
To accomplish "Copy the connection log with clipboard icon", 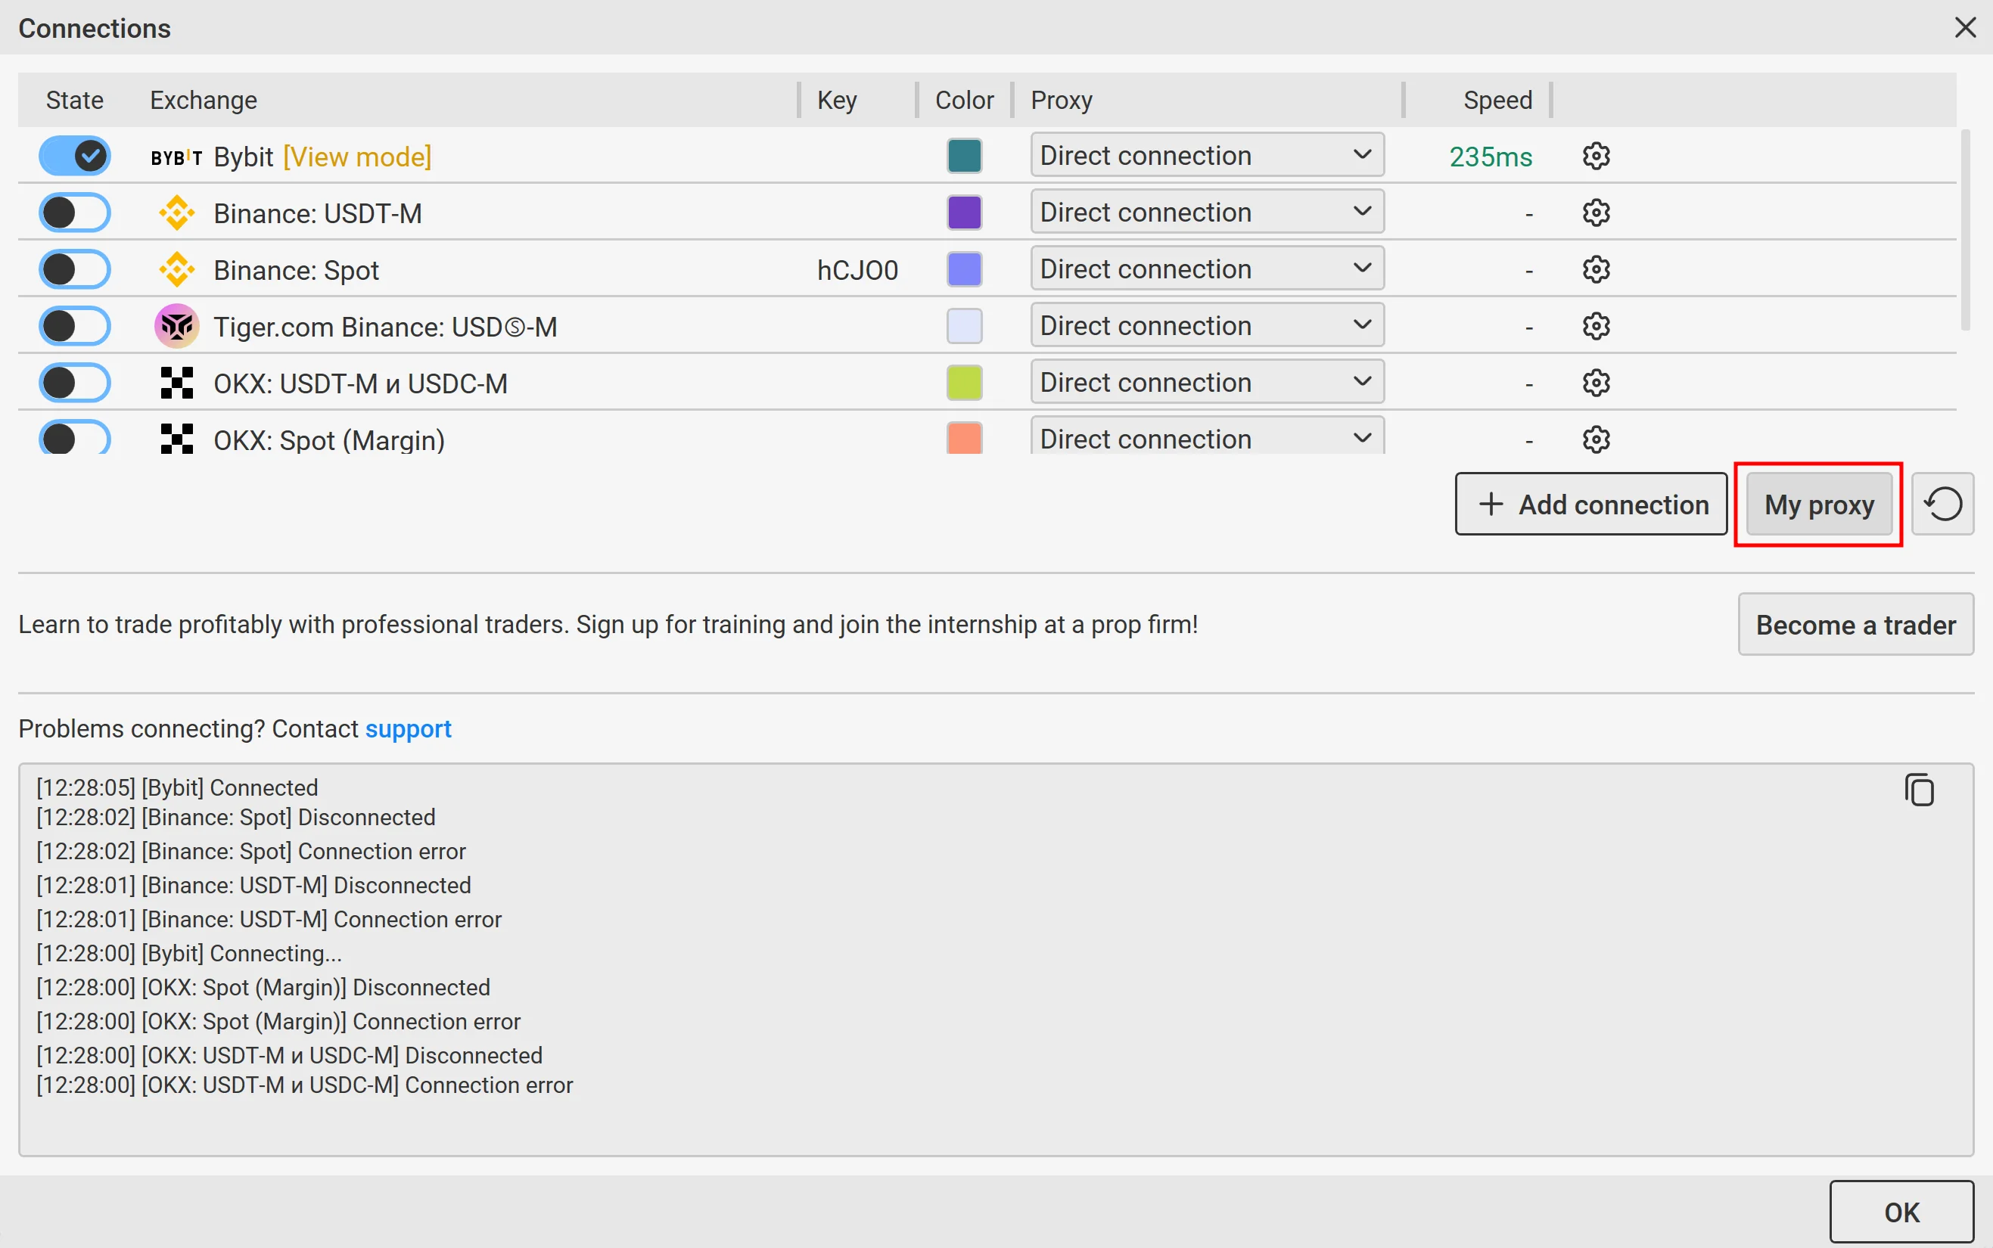I will 1919,790.
